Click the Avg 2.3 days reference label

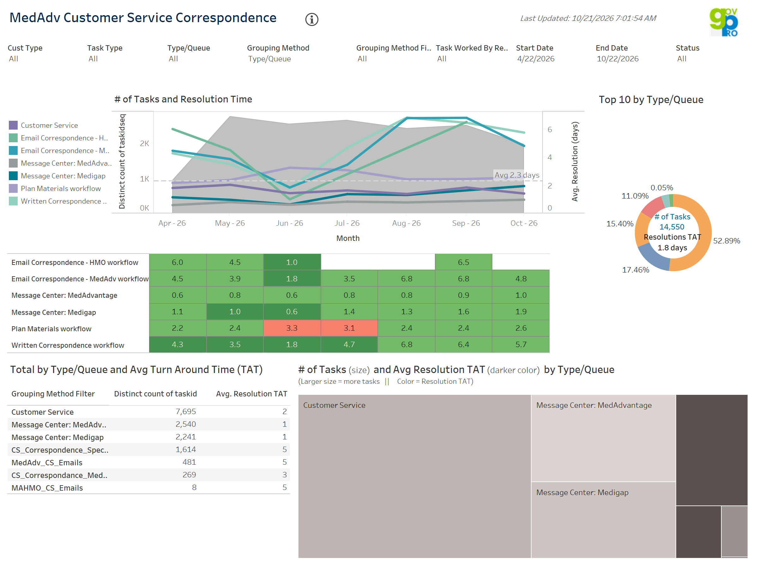(x=517, y=175)
